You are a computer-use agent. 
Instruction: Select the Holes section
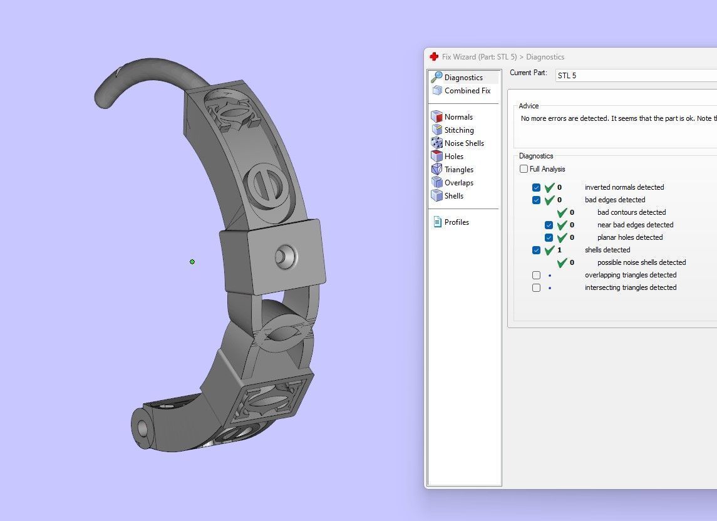[x=454, y=157]
